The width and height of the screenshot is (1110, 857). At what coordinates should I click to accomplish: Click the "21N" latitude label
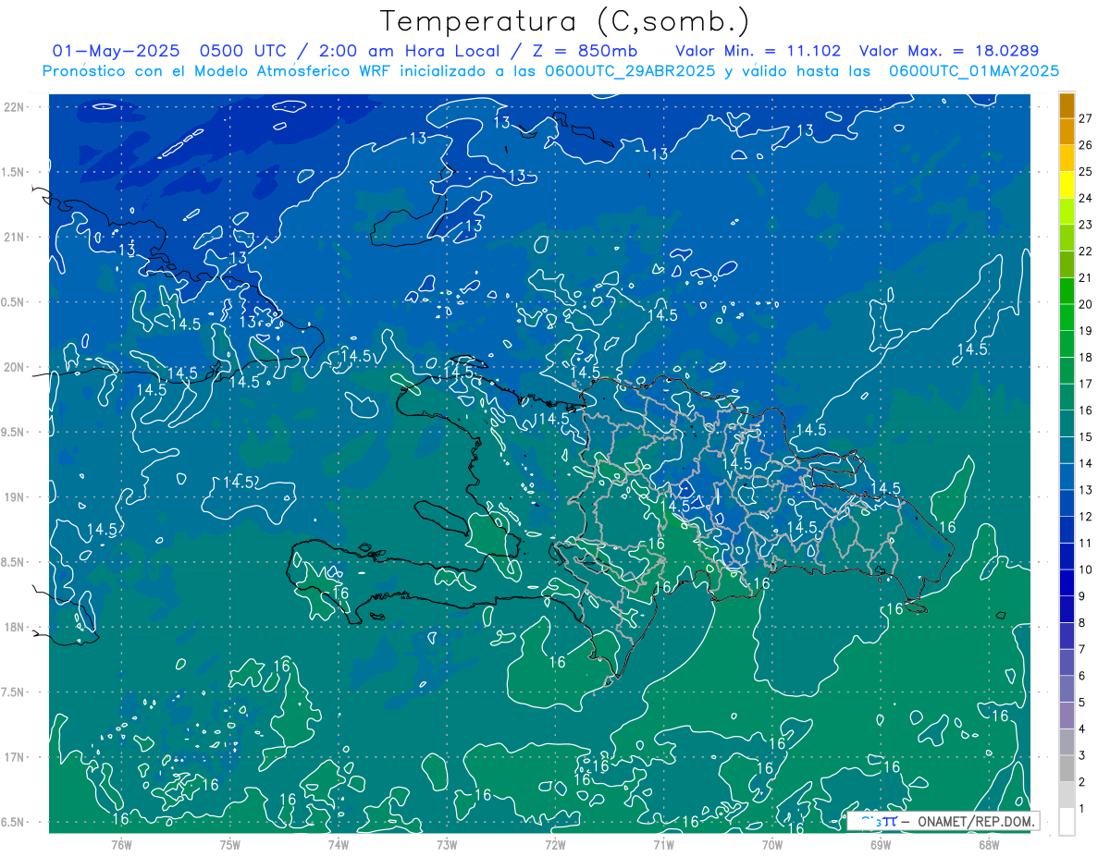coord(15,238)
